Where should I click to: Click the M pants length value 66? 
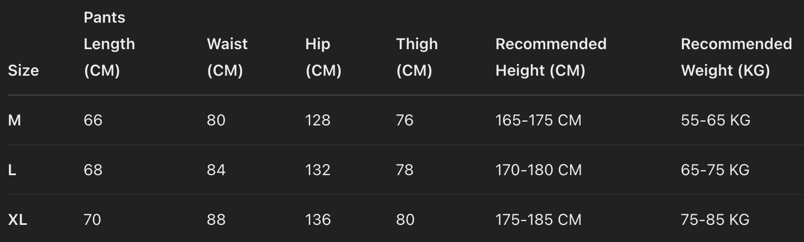point(93,120)
